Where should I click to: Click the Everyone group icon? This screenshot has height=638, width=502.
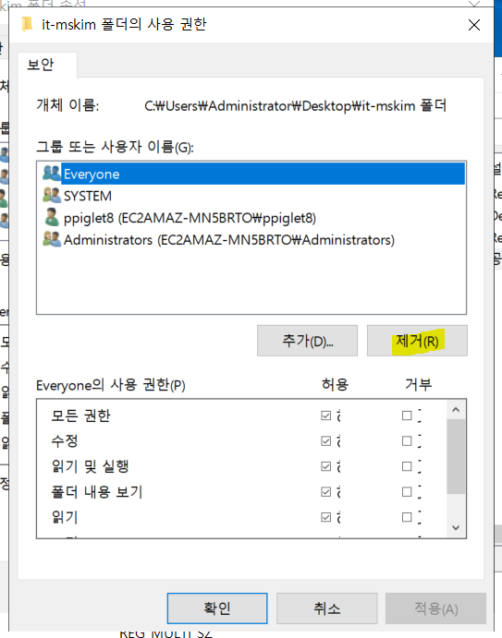coord(52,174)
